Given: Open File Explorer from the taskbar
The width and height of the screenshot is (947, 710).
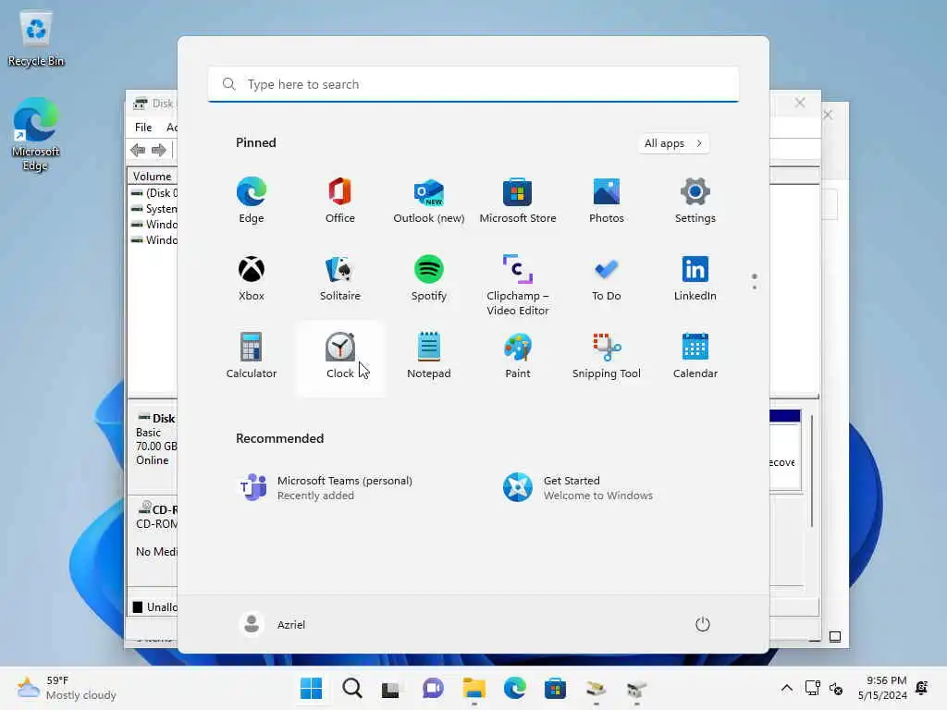Looking at the screenshot, I should point(474,688).
